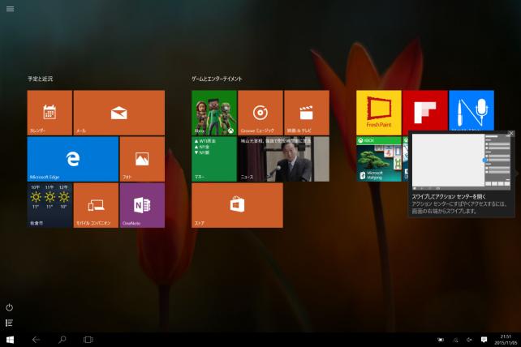Open the Groove Music tile

[260, 112]
